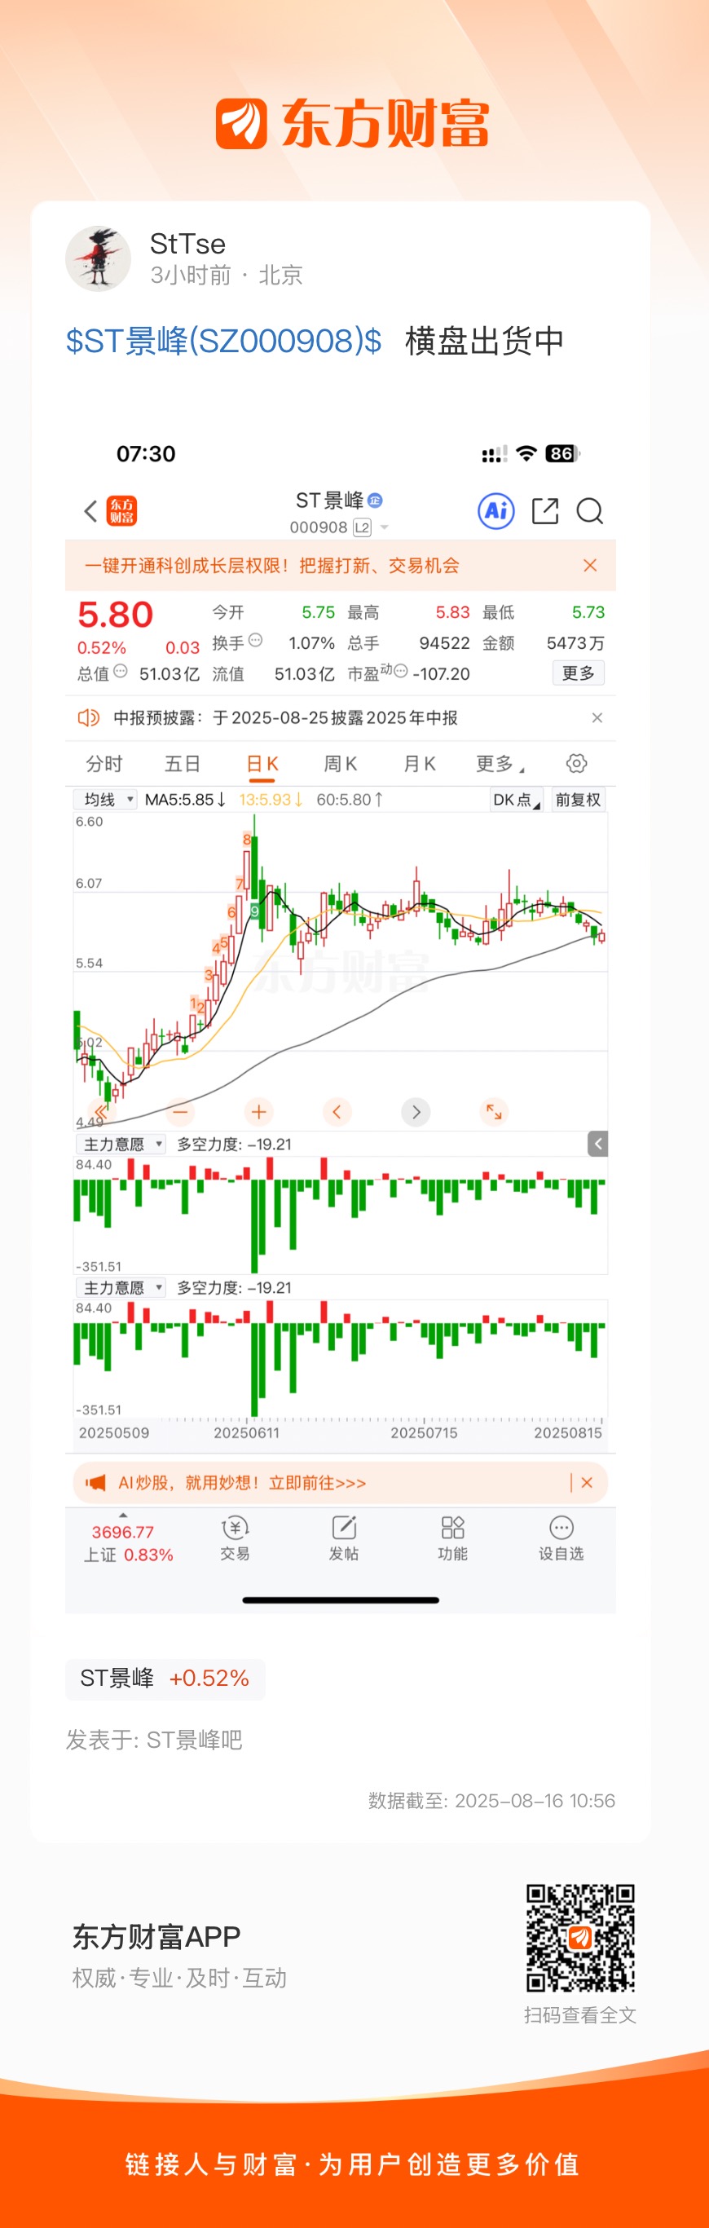Expand 上证 index bar arrow
709x2228 pixels.
(123, 1515)
